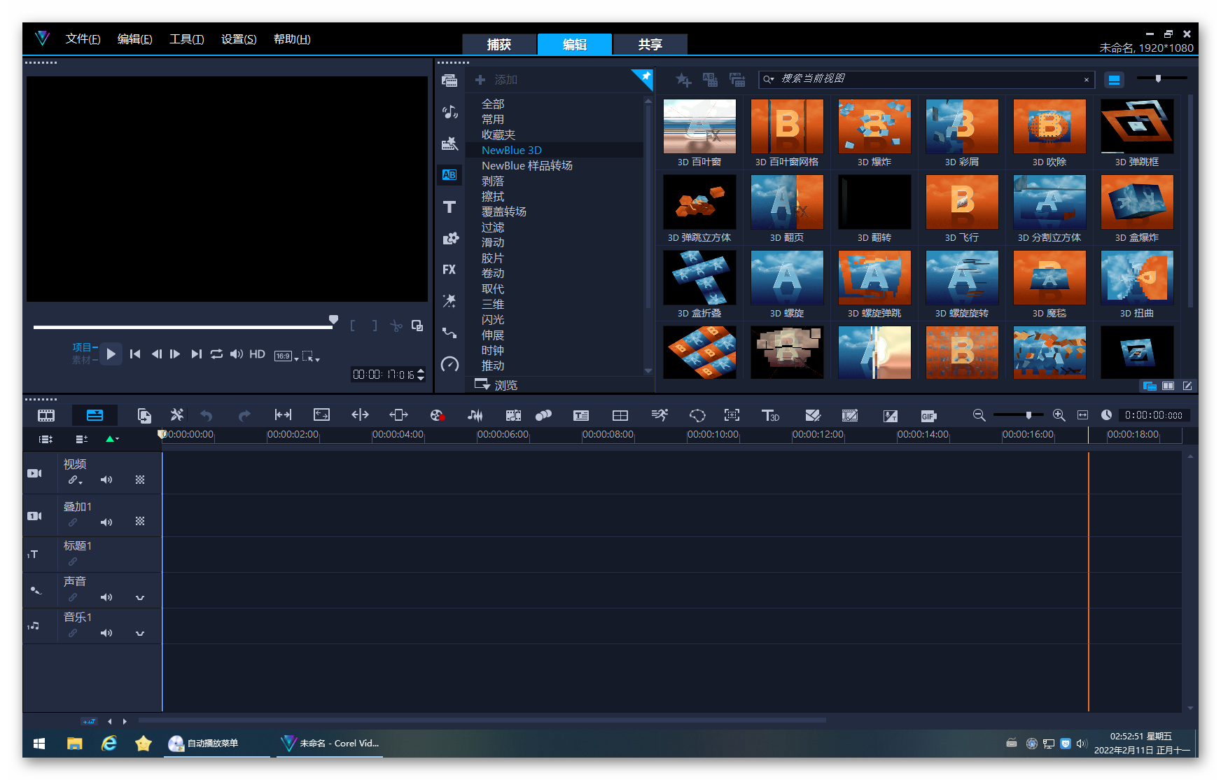Image resolution: width=1221 pixels, height=780 pixels.
Task: Mute the 视频 track
Action: coord(106,480)
